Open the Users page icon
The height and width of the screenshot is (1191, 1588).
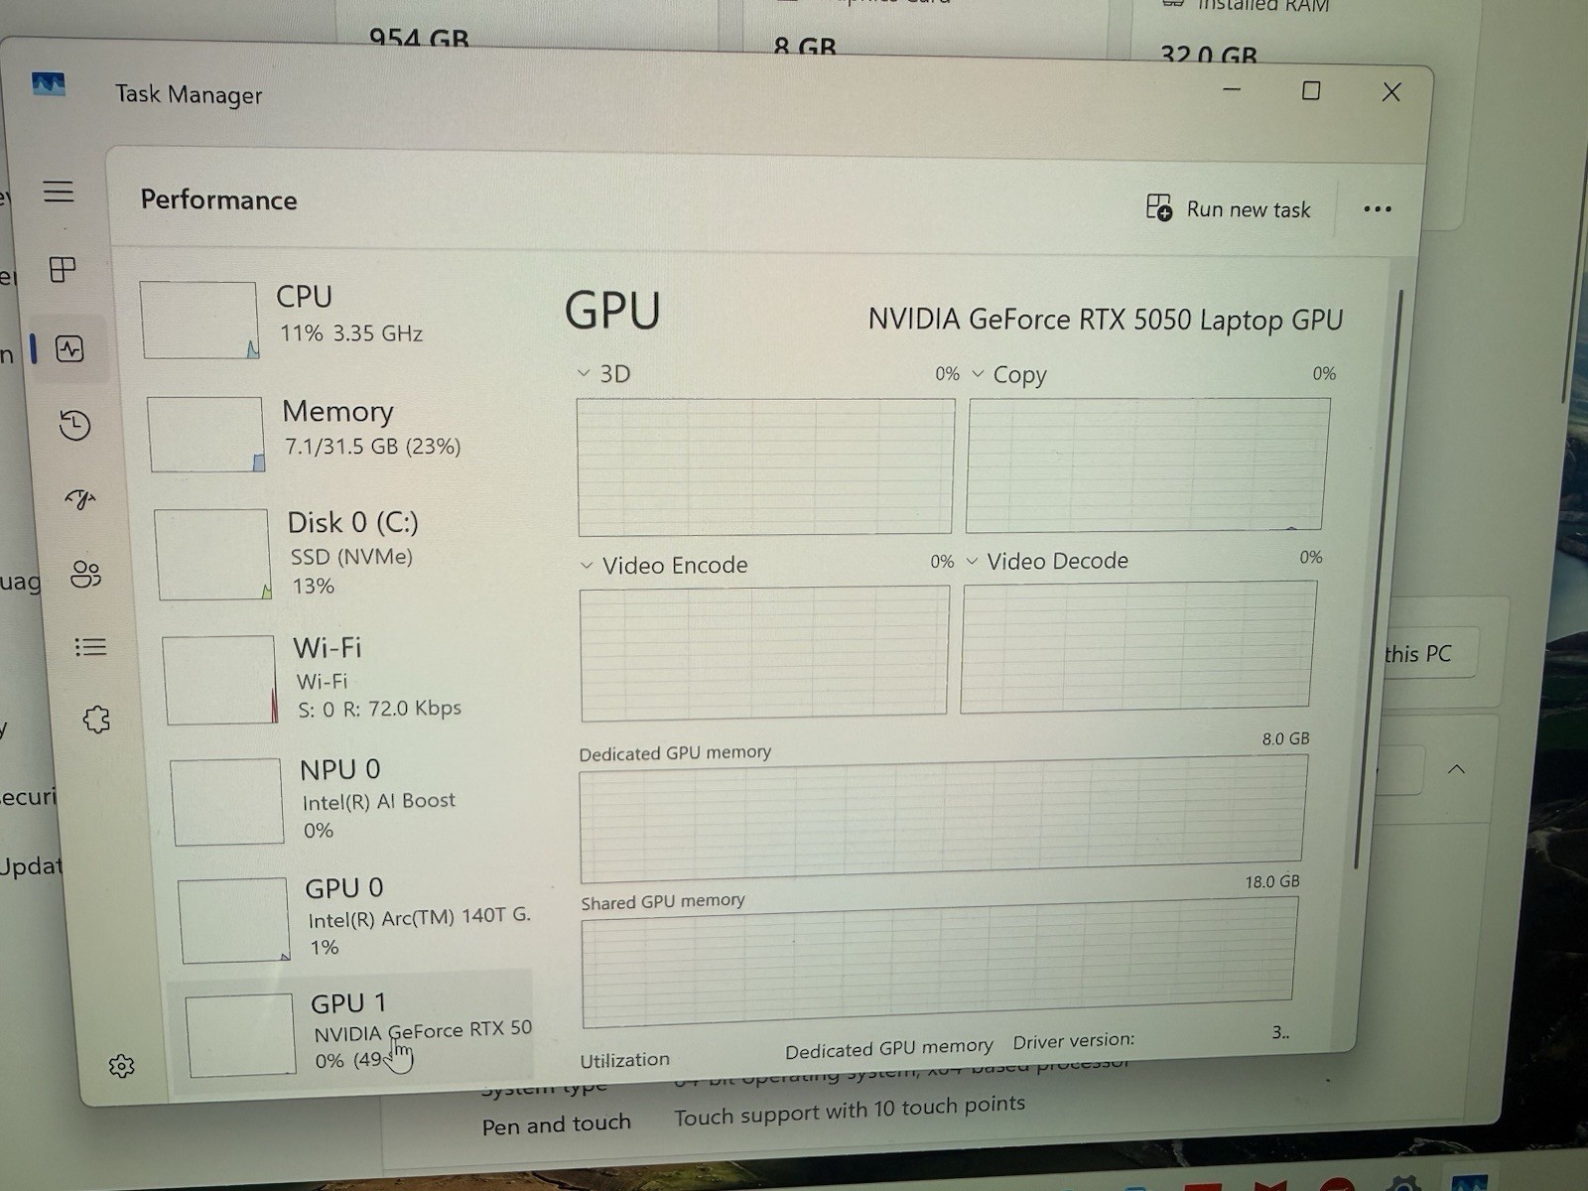[x=85, y=574]
